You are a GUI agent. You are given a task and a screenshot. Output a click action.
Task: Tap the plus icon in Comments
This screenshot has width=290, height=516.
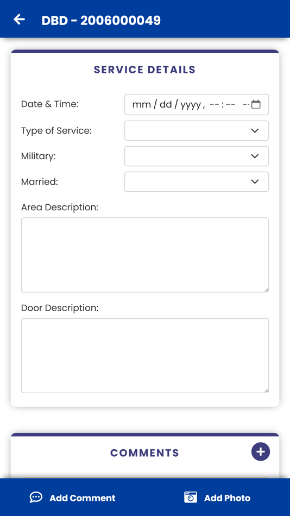coord(261,451)
